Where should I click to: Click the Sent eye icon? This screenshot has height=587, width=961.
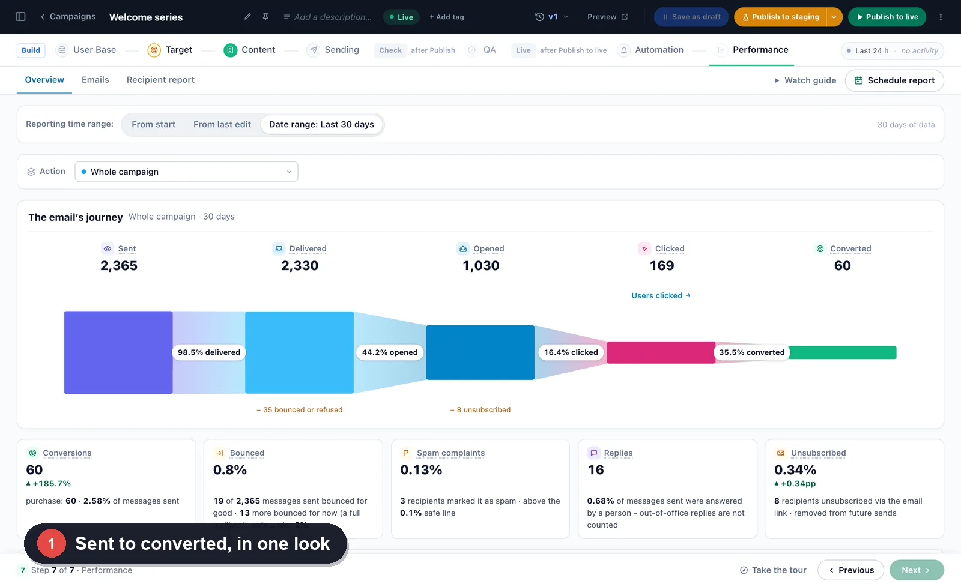108,248
